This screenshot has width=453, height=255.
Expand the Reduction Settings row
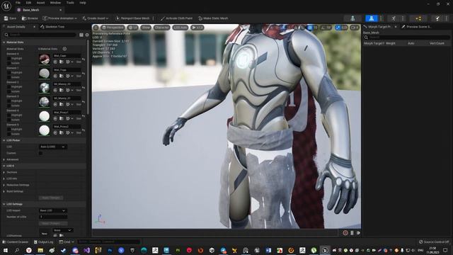point(4,185)
